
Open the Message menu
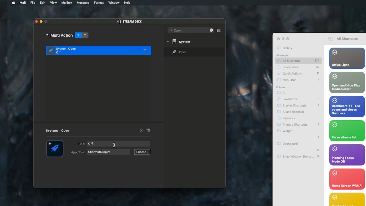(x=83, y=3)
